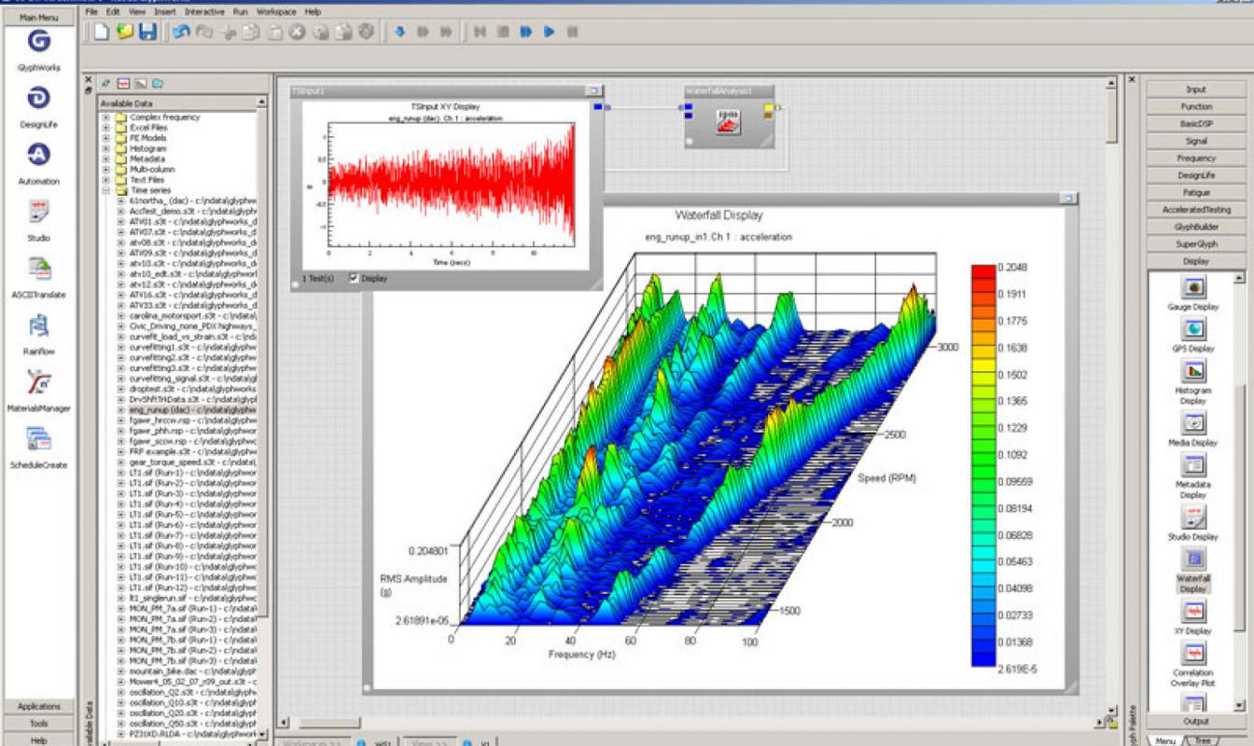The width and height of the screenshot is (1254, 746).
Task: Click the blue folder icon above Available Data
Action: click(158, 83)
